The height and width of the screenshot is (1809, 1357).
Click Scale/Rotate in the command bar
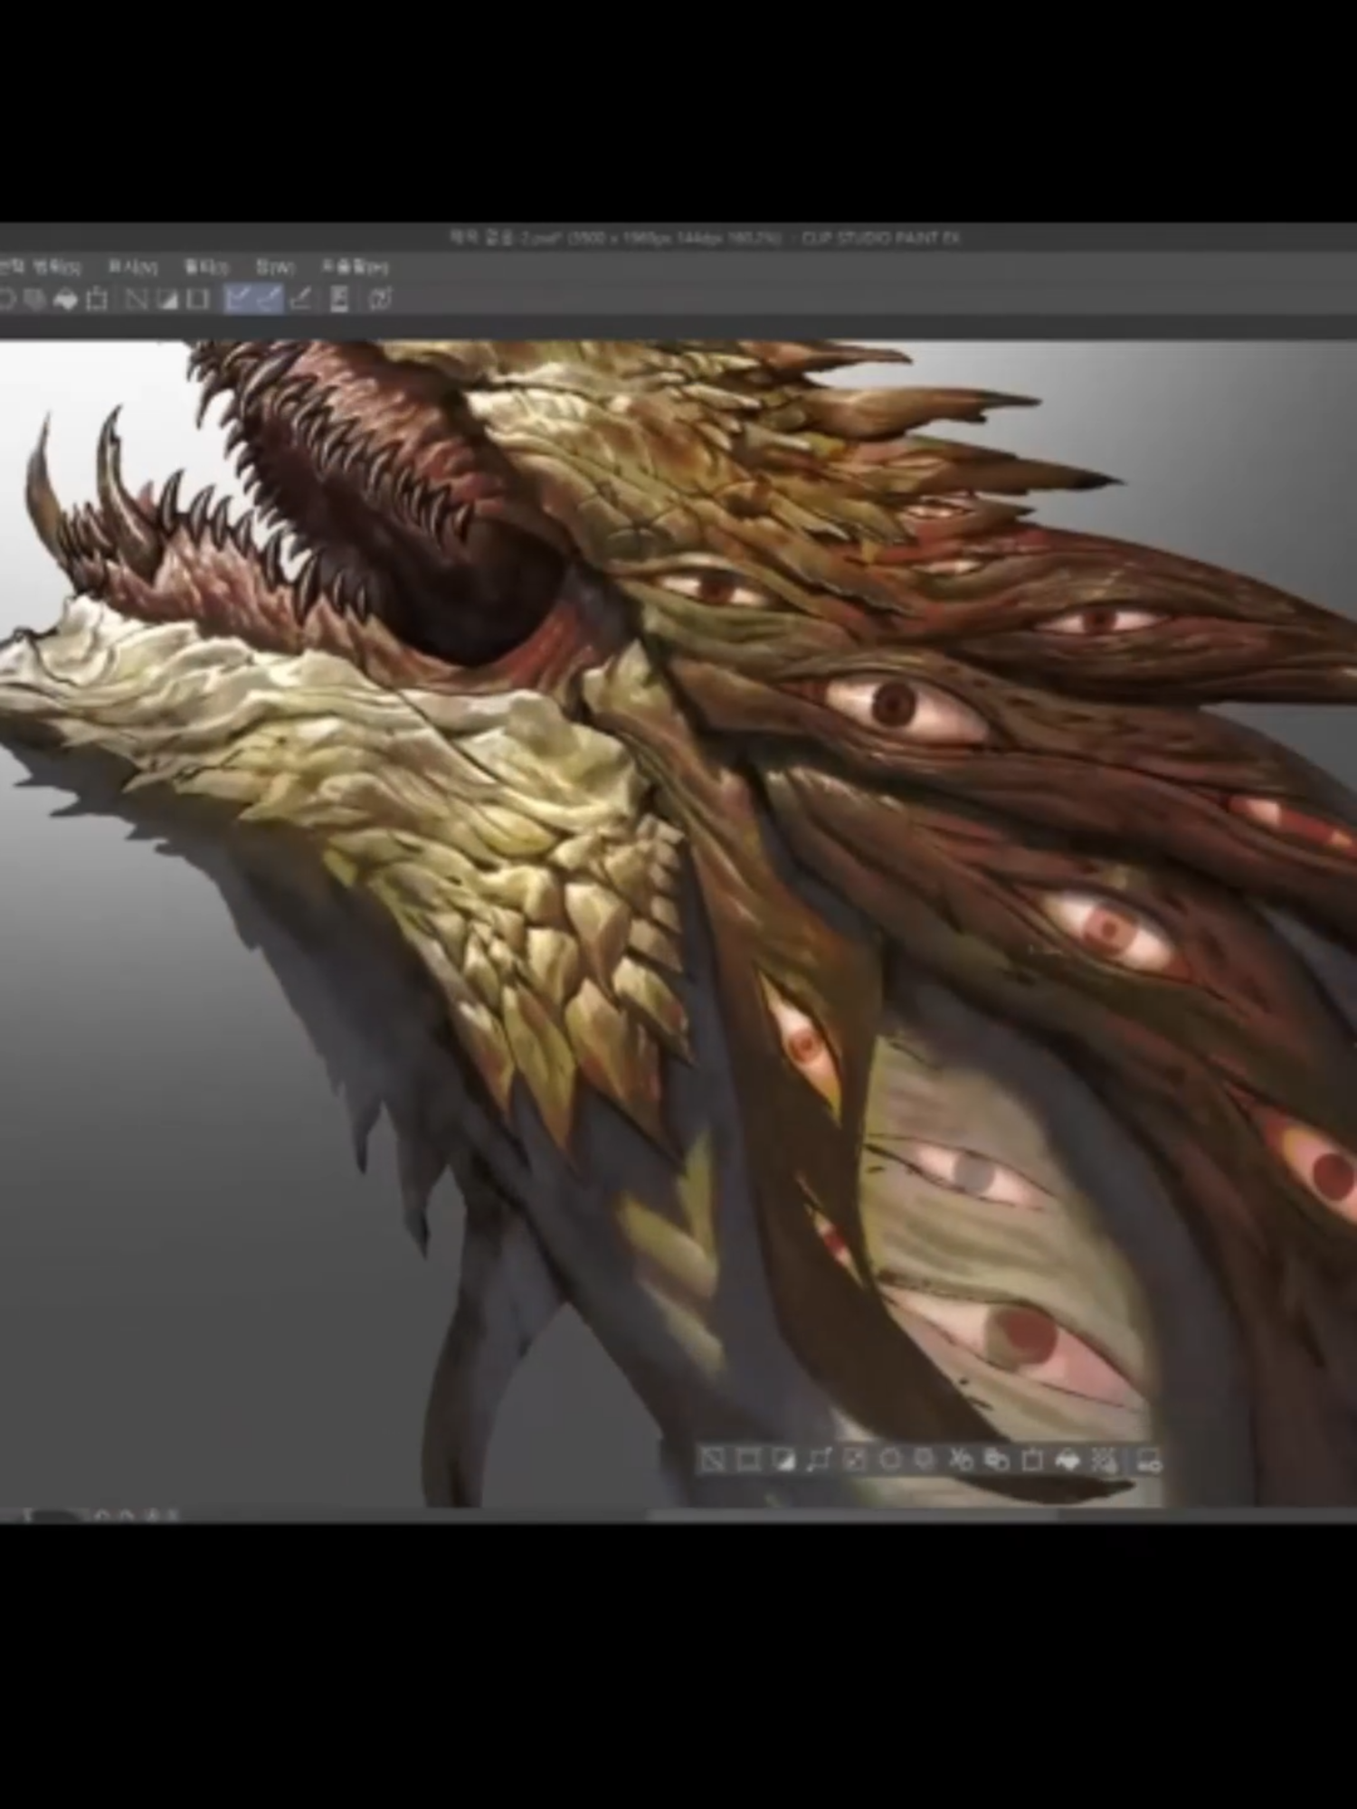point(97,299)
